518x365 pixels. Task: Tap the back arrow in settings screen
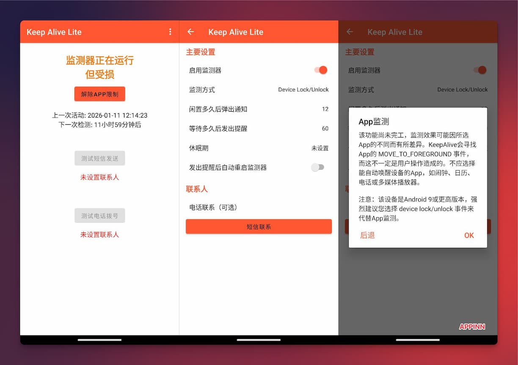pos(190,32)
